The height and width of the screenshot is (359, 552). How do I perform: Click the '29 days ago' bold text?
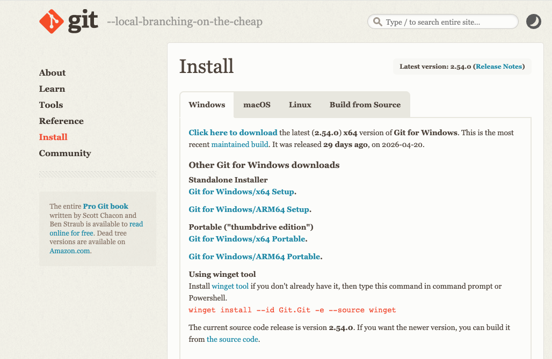point(345,145)
